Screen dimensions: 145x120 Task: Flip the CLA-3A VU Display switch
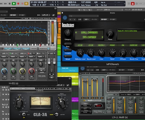click(x=24, y=114)
